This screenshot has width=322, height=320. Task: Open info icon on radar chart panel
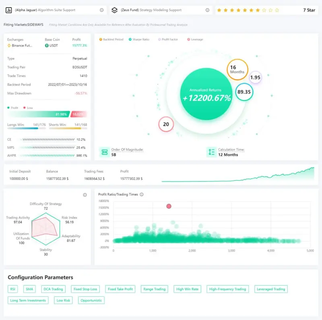tap(85, 195)
